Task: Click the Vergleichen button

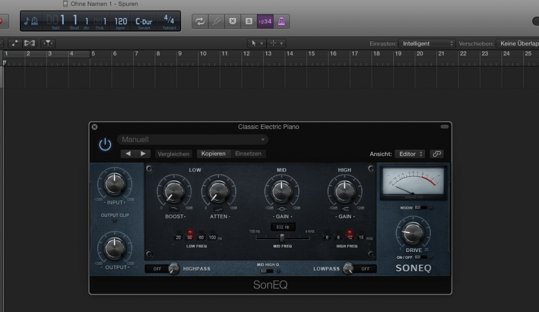Action: (174, 154)
